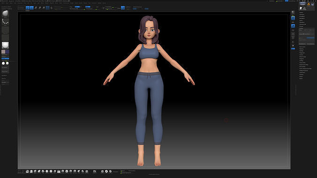The width and height of the screenshot is (317, 178).
Task: Open the Zplugin menu
Action: point(100,3)
